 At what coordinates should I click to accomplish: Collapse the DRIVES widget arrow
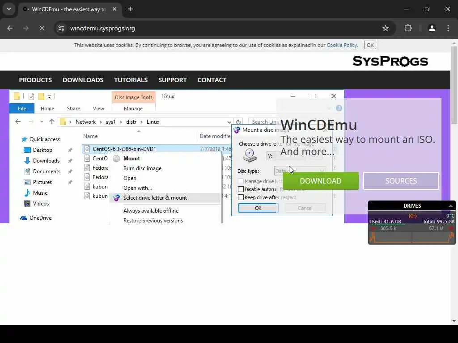450,206
